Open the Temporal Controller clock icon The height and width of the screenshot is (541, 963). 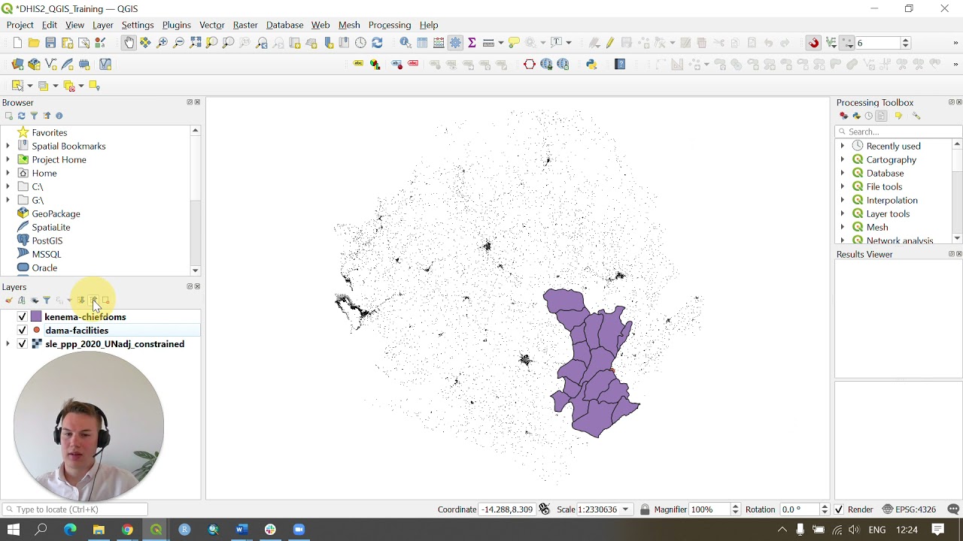point(360,43)
